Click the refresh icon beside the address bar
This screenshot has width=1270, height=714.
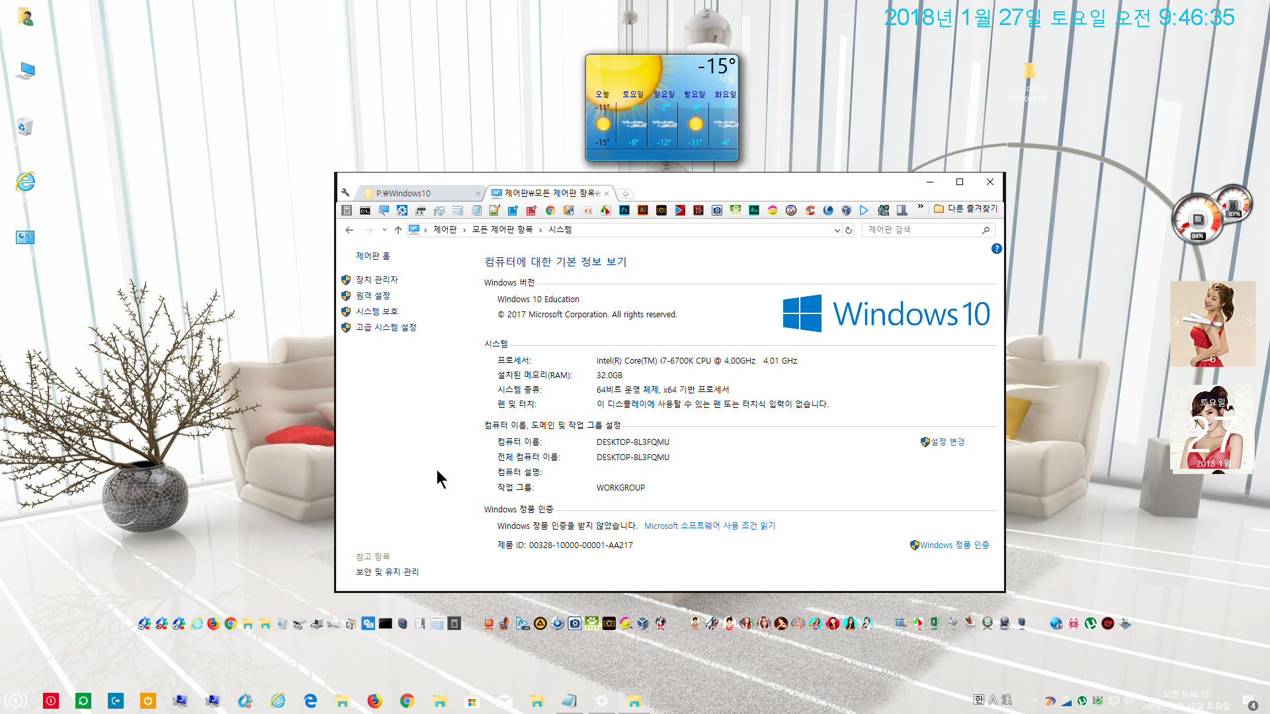click(x=849, y=230)
